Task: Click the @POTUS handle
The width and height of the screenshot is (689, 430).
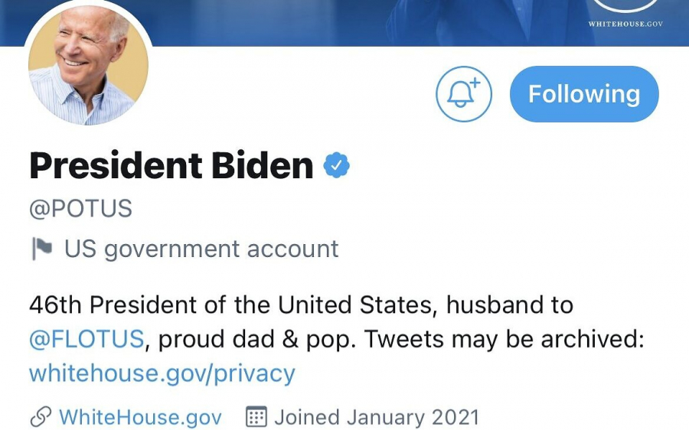Action: [80, 208]
